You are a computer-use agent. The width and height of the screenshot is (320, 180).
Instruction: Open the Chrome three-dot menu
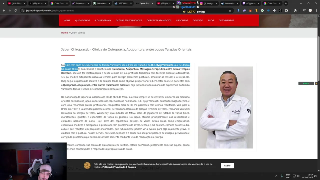coord(316,10)
